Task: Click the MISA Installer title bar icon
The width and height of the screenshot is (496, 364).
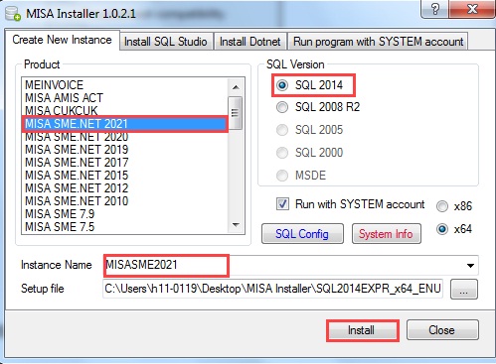Action: pos(13,14)
